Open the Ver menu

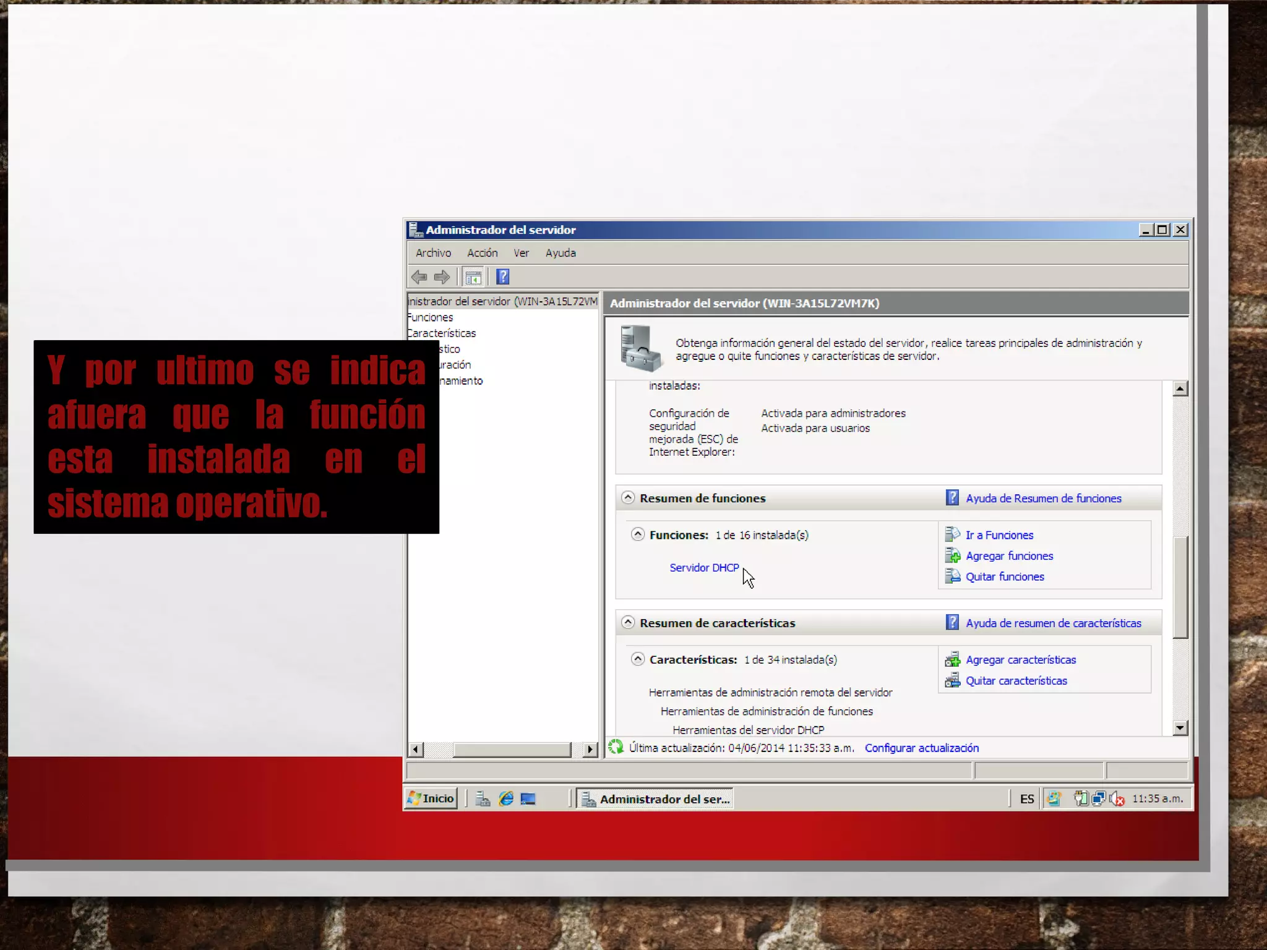pyautogui.click(x=521, y=253)
